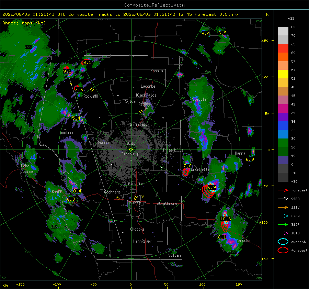Click the 5.4 storm top annotation
Image resolution: width=309 pixels, height=289 pixels.
pos(76,118)
